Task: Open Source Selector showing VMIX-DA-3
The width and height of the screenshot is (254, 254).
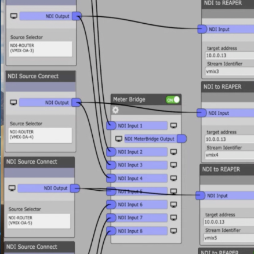Action: (41, 49)
